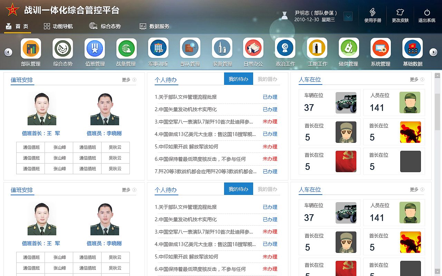
Task: Open the 值班管理 medal icon
Action: coord(95,48)
